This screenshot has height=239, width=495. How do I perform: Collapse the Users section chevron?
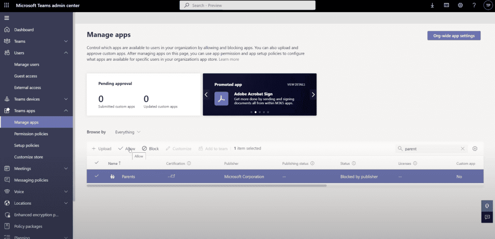(66, 53)
